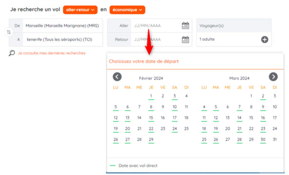Click the swap departure and destination arrows

[x=9, y=32]
